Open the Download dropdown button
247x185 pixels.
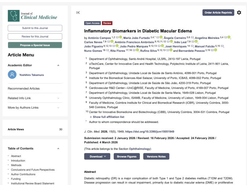97,156
